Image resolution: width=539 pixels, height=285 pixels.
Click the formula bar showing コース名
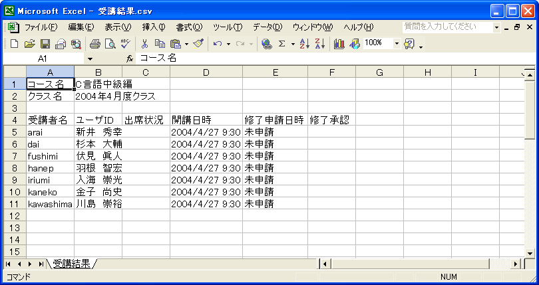click(x=335, y=58)
